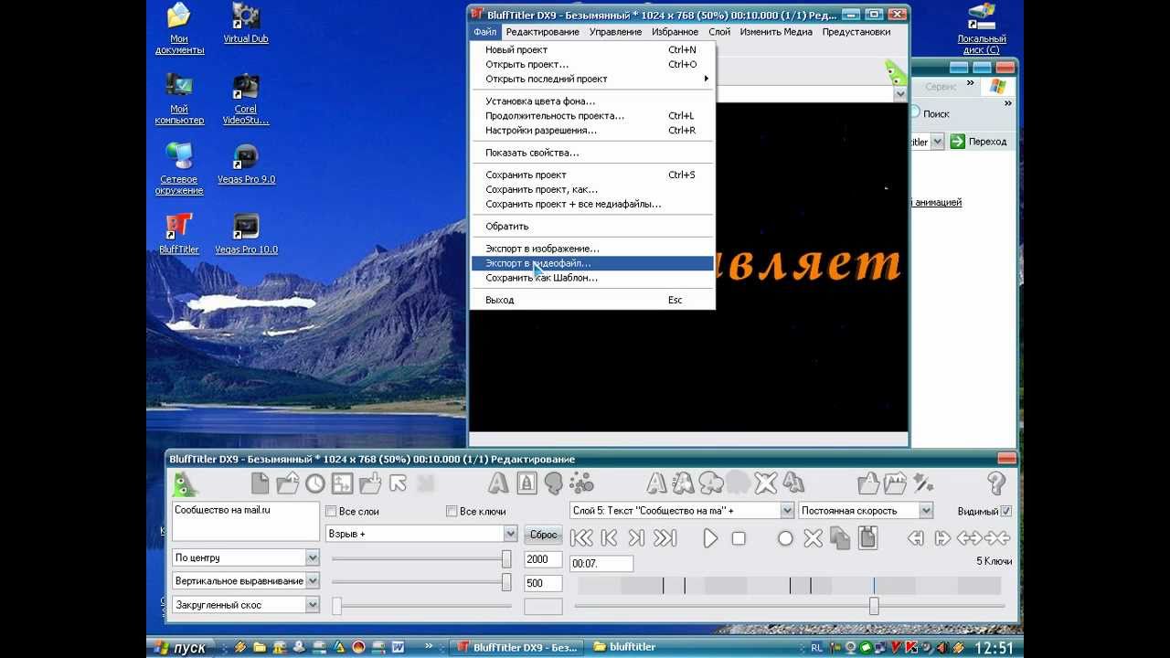Screen dimensions: 1170x658
Task: Choose Выход from the File menu
Action: [x=591, y=300]
